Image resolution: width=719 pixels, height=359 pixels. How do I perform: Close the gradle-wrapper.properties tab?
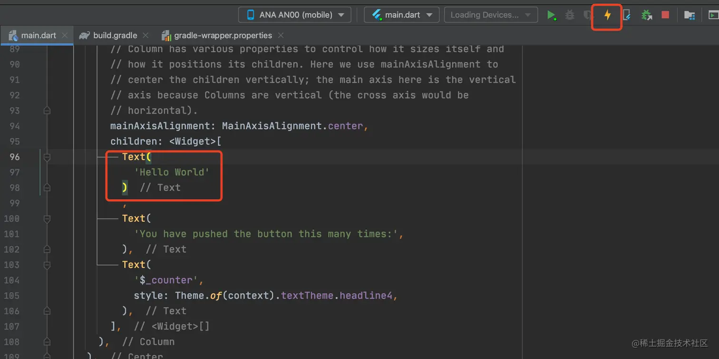point(281,36)
